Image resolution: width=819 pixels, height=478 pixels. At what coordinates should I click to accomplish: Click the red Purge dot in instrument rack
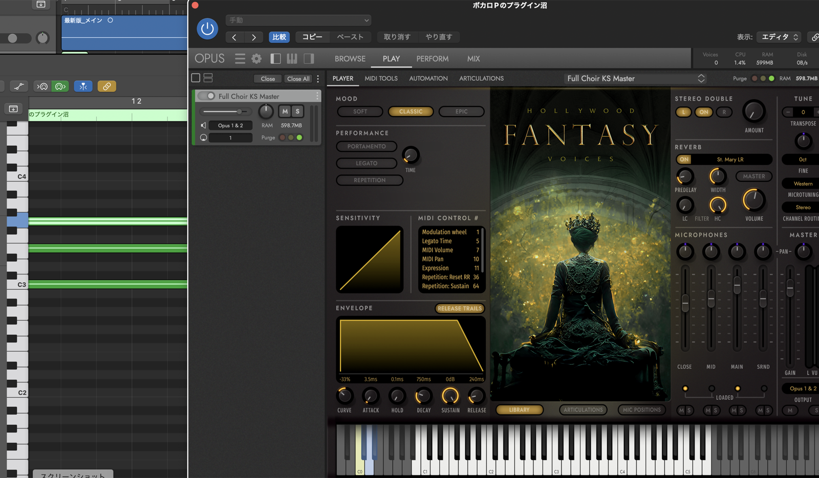pos(282,138)
